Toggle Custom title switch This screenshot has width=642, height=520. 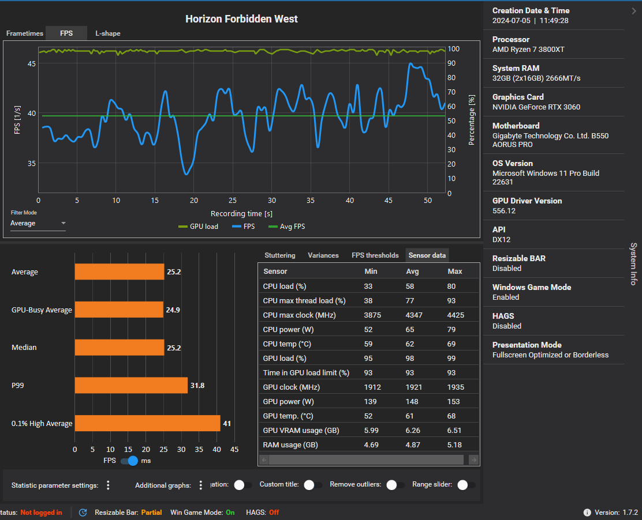click(x=313, y=485)
